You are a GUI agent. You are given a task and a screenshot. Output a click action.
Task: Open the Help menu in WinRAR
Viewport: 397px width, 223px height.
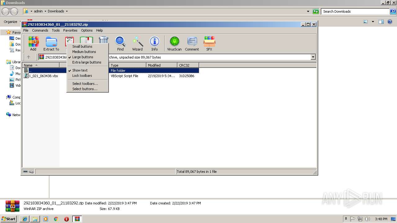[99, 30]
